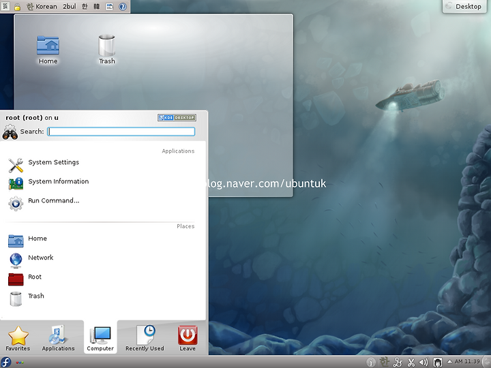Click the yellow padlock icon in the input toolbar
Viewport: 491px width, 368px height.
[17, 7]
